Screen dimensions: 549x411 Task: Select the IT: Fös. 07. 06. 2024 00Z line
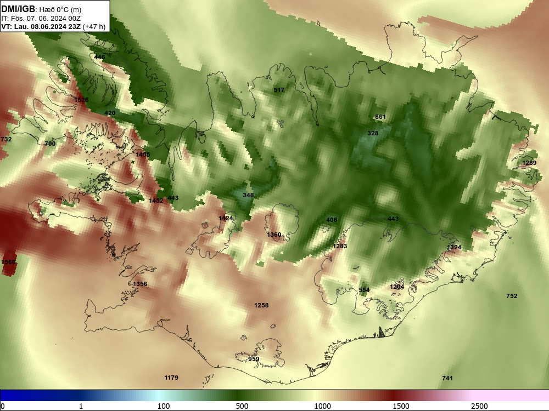41,18
